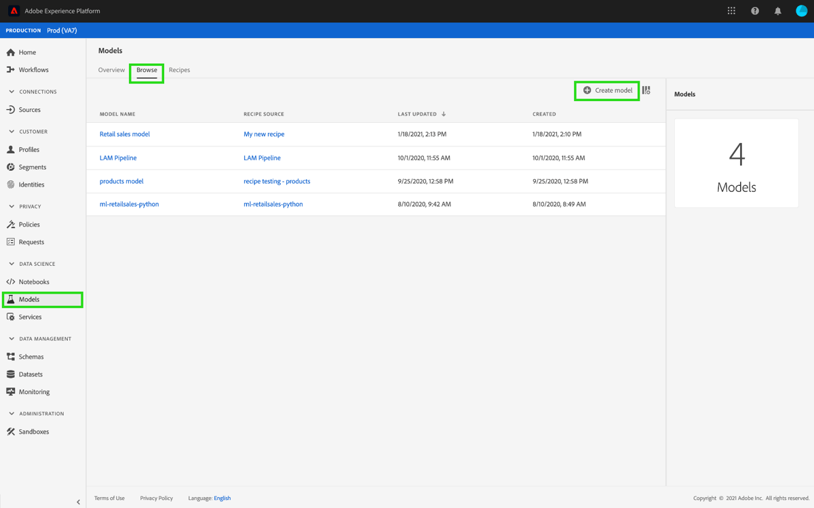Open the Sources panel in sidebar
Image resolution: width=814 pixels, height=508 pixels.
[31, 109]
